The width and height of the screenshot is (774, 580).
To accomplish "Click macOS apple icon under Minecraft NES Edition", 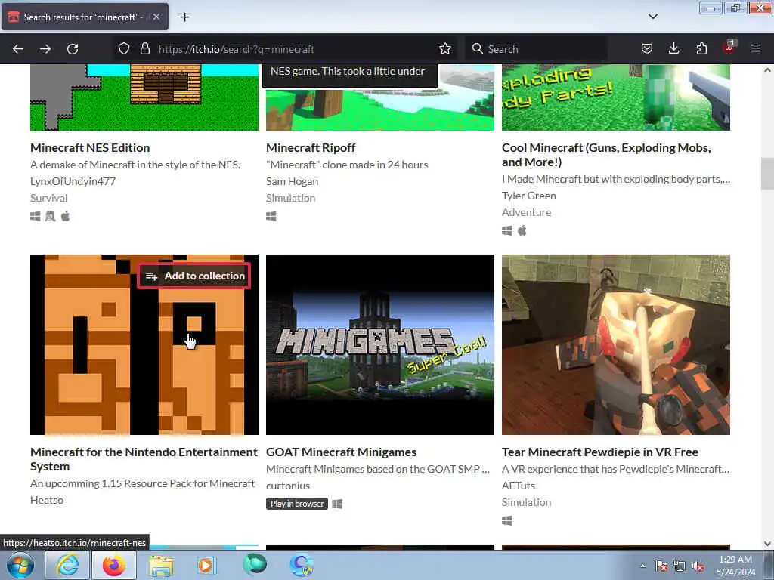I will coord(65,216).
